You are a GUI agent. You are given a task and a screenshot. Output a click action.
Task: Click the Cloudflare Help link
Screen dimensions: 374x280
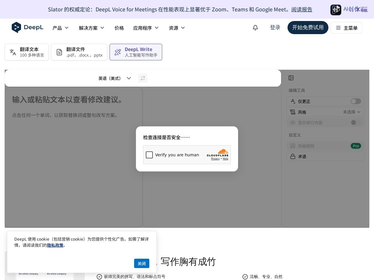pyautogui.click(x=226, y=159)
